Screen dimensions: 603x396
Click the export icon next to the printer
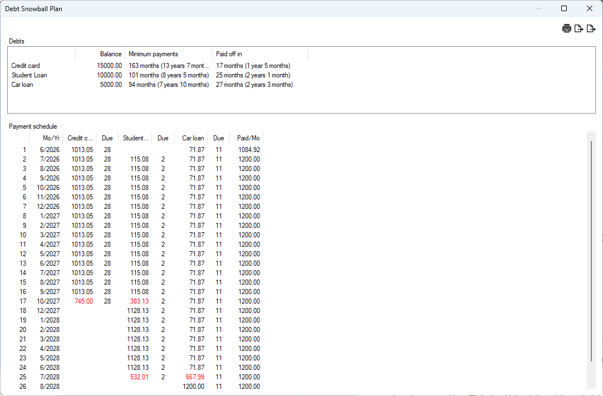579,29
